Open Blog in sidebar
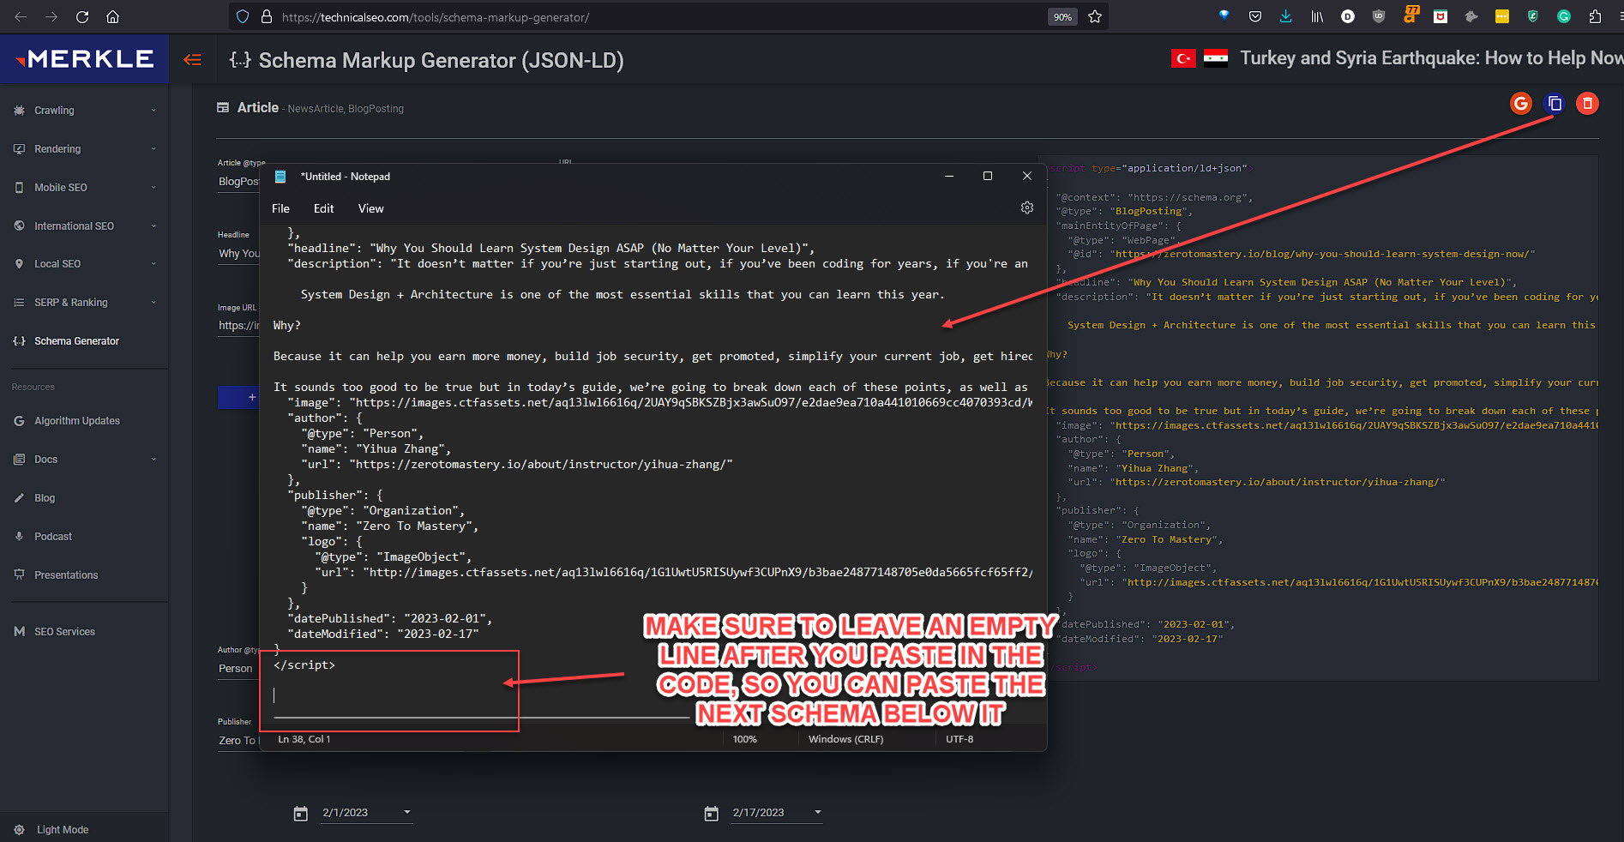This screenshot has height=842, width=1624. click(44, 497)
